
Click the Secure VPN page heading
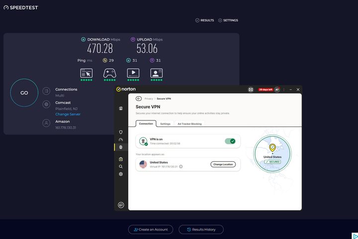click(148, 107)
